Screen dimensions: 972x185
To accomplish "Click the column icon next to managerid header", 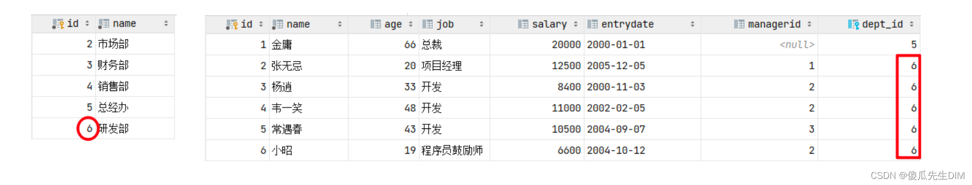I will (x=739, y=24).
